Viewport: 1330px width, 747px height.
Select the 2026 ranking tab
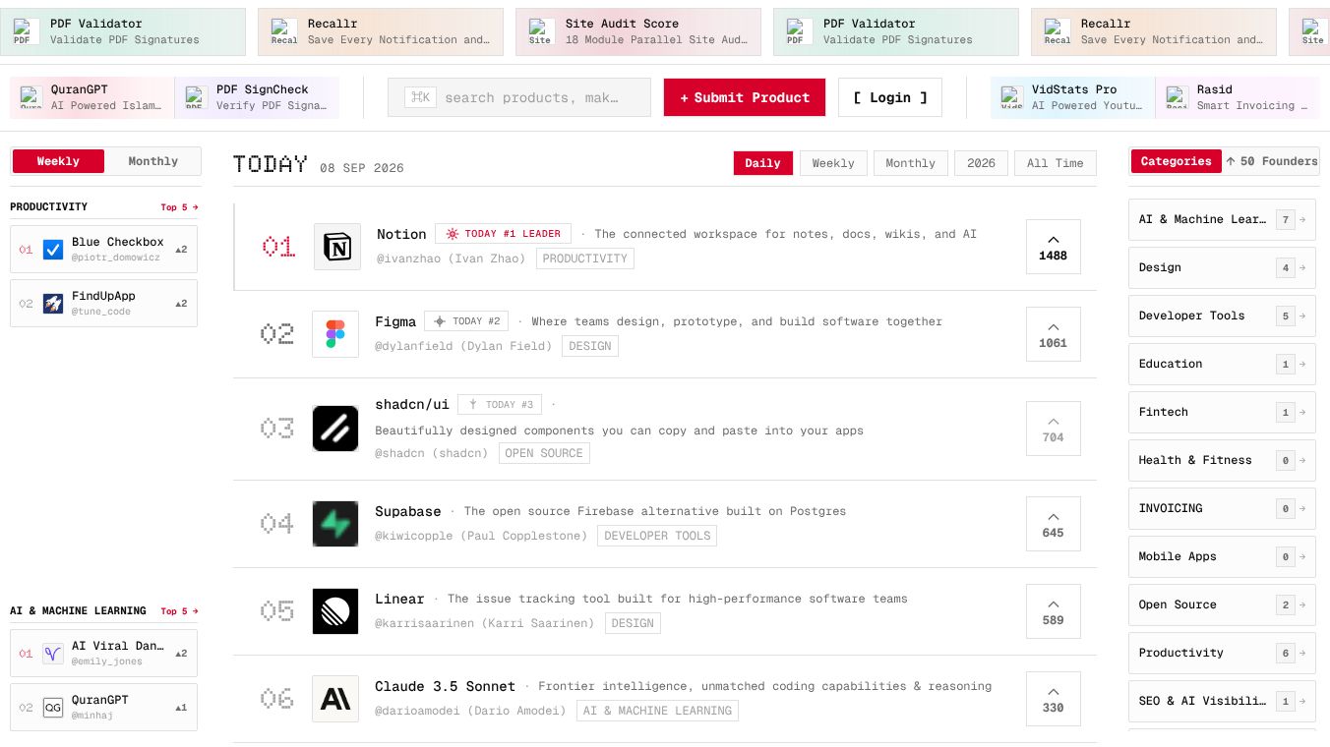[981, 163]
